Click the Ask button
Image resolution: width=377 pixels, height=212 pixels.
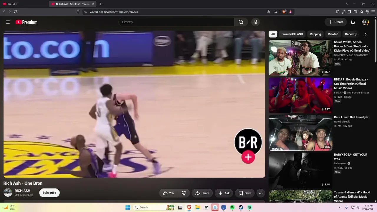[224, 193]
